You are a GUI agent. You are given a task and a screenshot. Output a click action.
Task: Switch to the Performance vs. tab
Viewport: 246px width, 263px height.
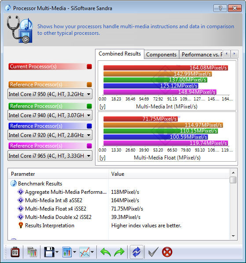(x=201, y=55)
